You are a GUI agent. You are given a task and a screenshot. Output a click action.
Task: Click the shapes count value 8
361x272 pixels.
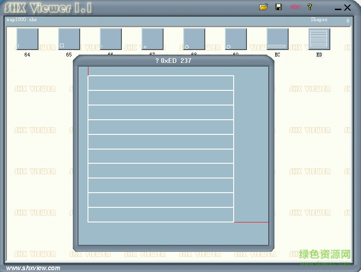pyautogui.click(x=348, y=21)
